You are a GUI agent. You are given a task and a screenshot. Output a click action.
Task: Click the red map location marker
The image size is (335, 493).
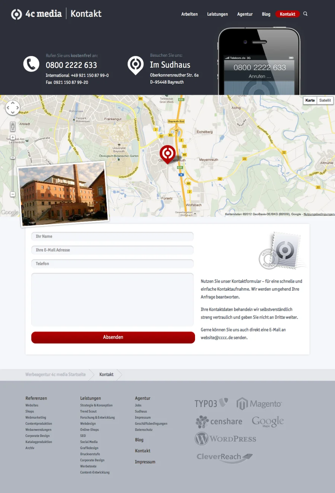coord(167,153)
